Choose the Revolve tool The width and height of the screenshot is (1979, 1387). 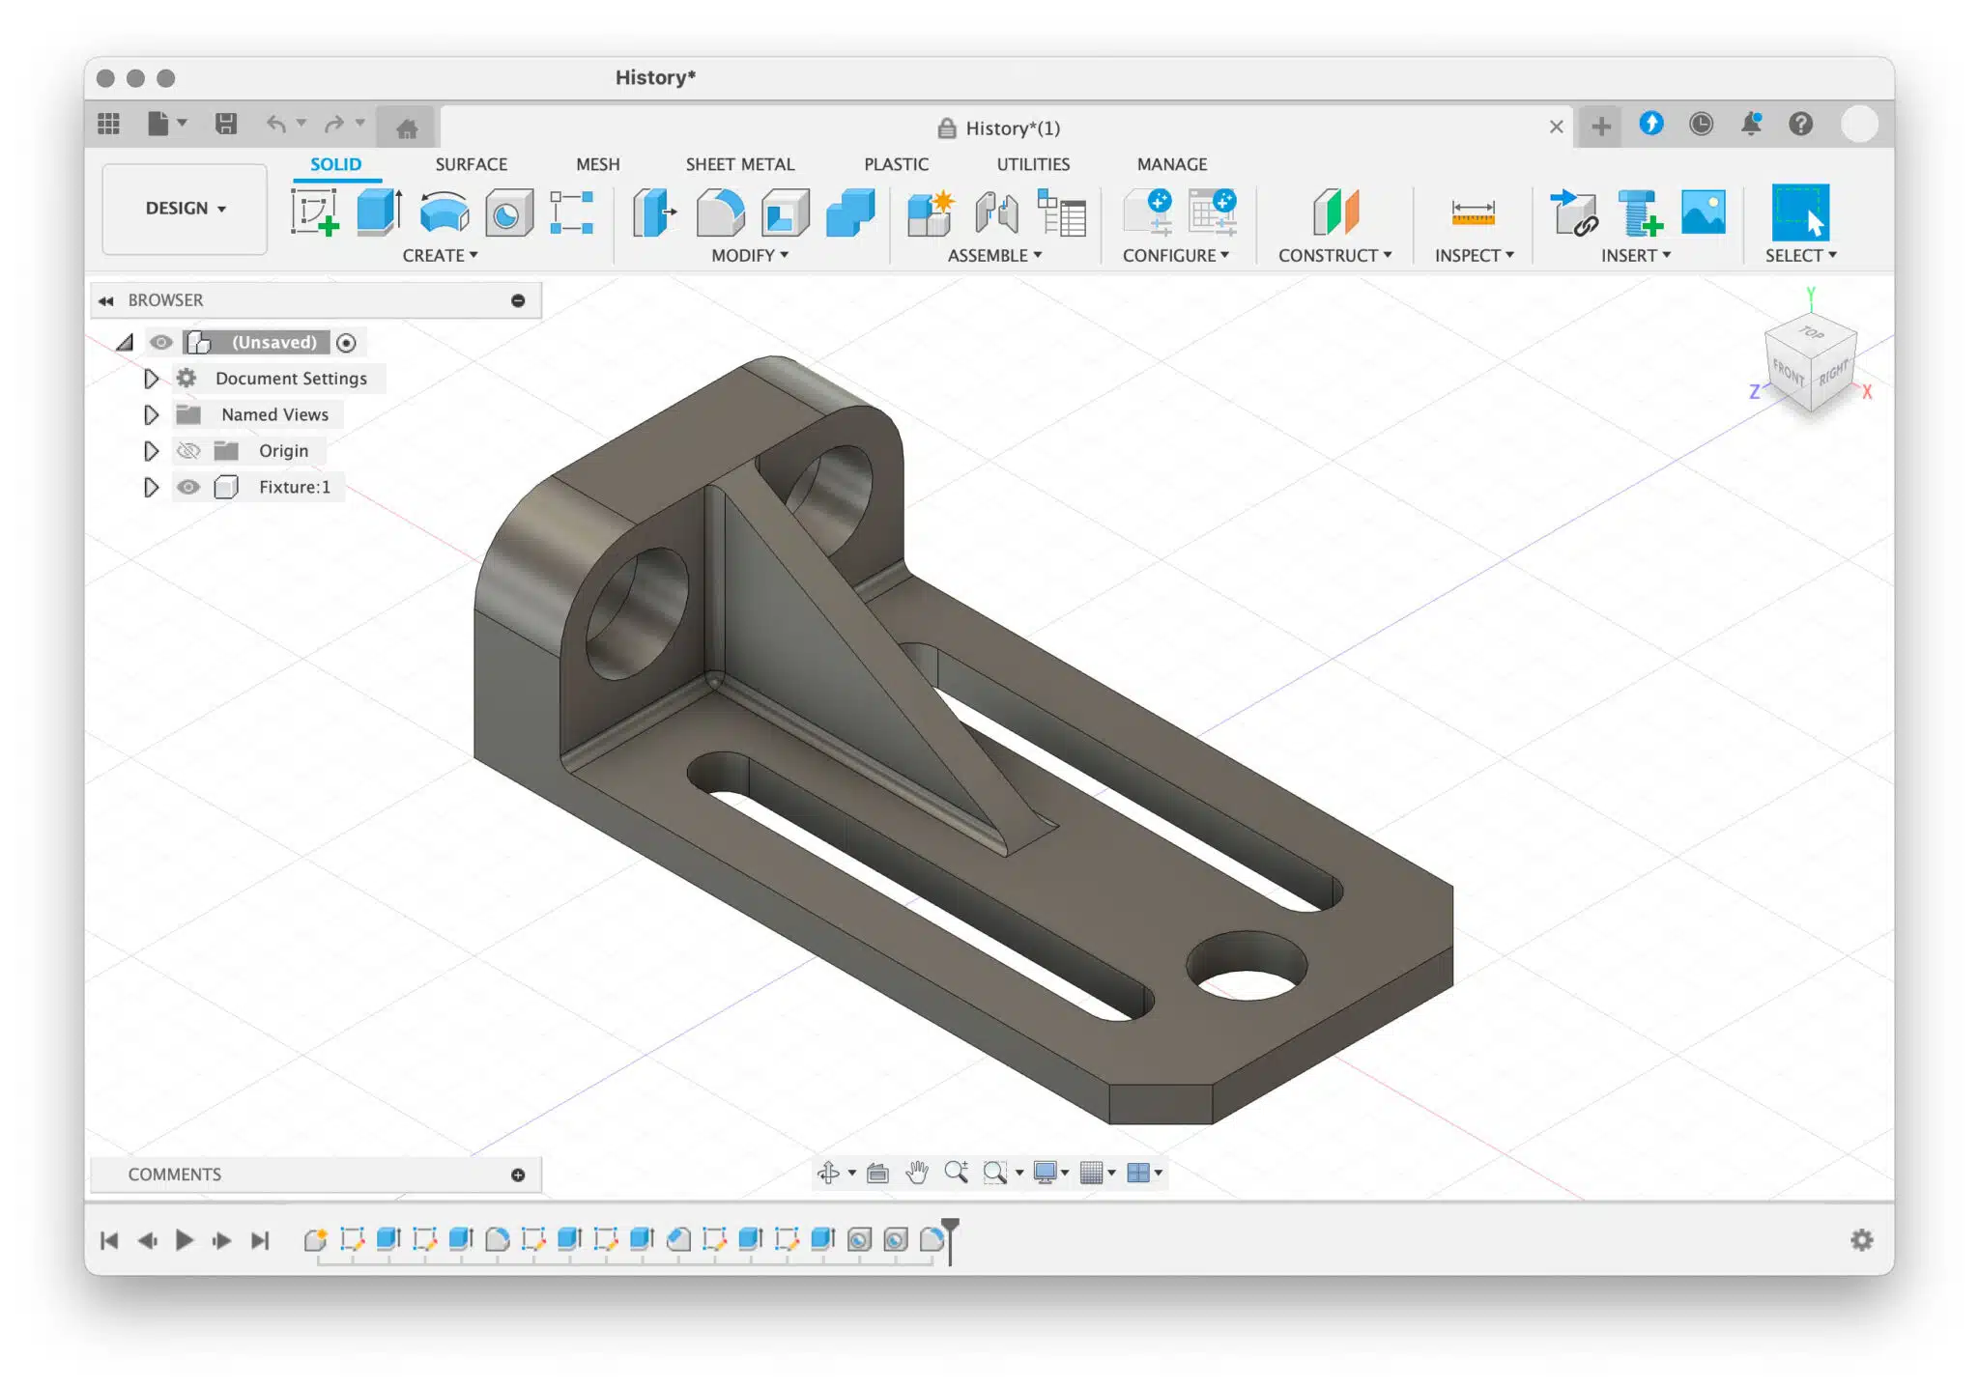(x=444, y=212)
